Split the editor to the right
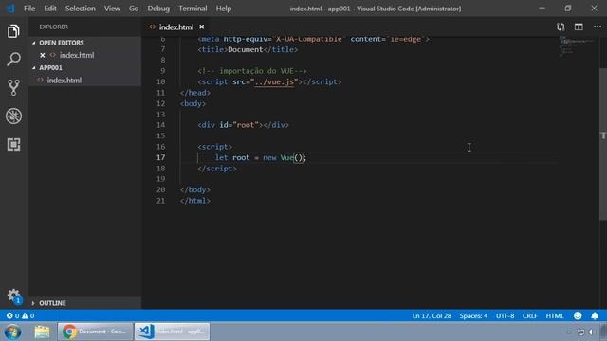 [x=579, y=27]
